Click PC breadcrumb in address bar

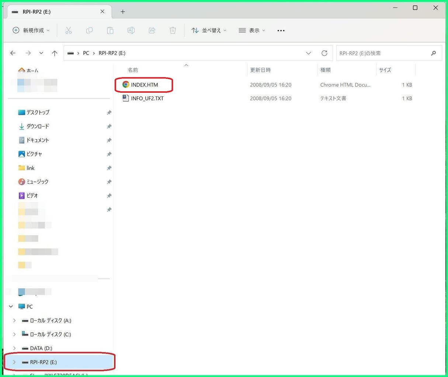click(x=86, y=53)
